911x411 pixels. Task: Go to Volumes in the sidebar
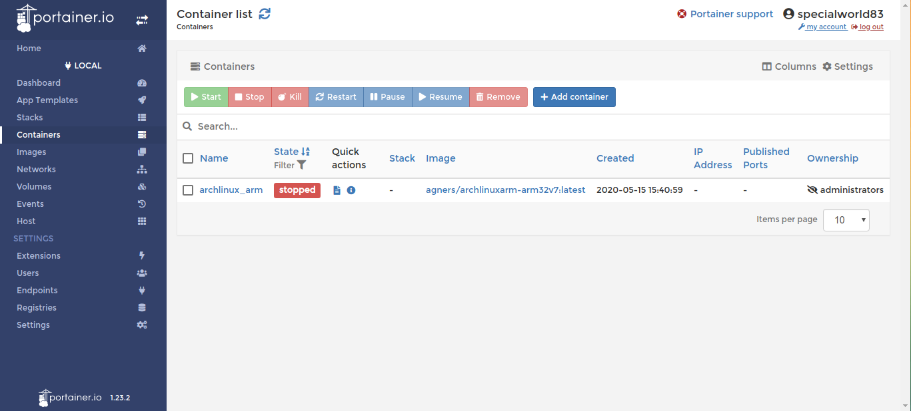[34, 187]
